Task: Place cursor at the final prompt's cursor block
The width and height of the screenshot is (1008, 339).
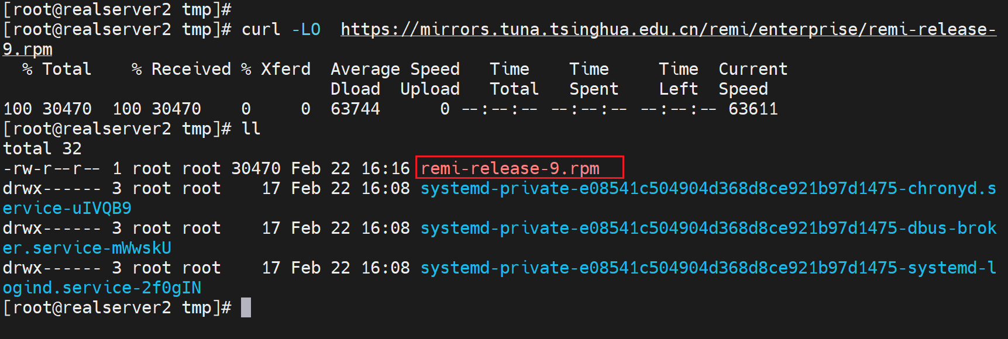Action: click(x=246, y=307)
